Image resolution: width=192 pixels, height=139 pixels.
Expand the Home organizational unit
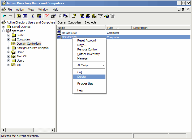coord(8,52)
